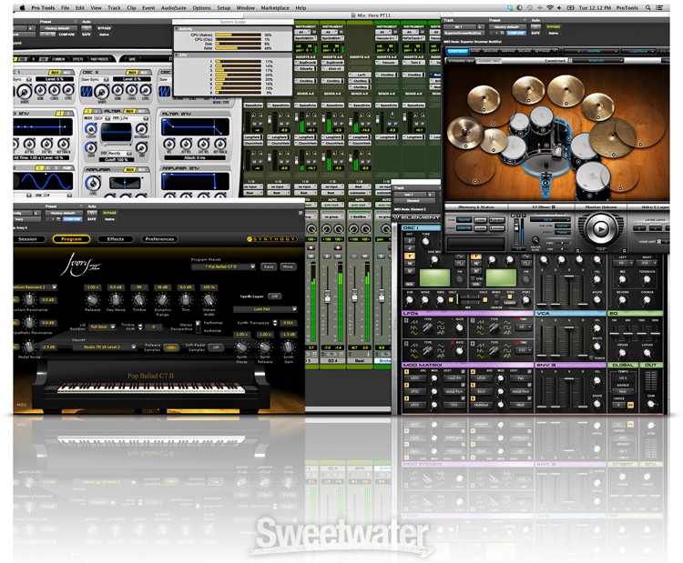Image resolution: width=683 pixels, height=563 pixels.
Task: Open the Setup menu
Action: pos(223,8)
